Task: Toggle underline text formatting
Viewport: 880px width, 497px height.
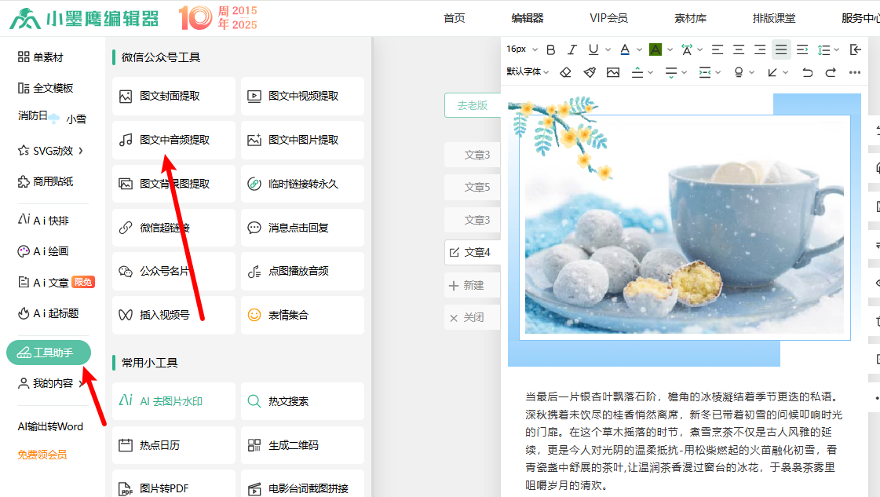Action: coord(593,49)
